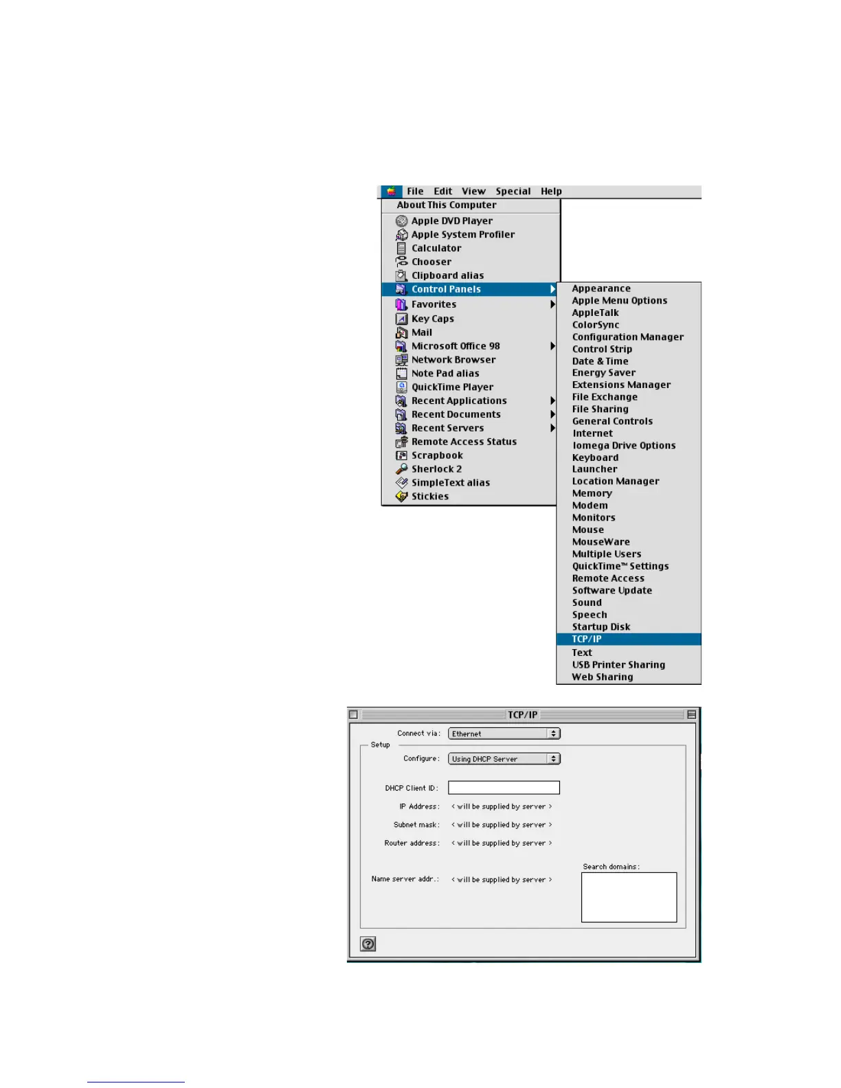Open the File menu
The height and width of the screenshot is (1088, 841).
(x=415, y=192)
